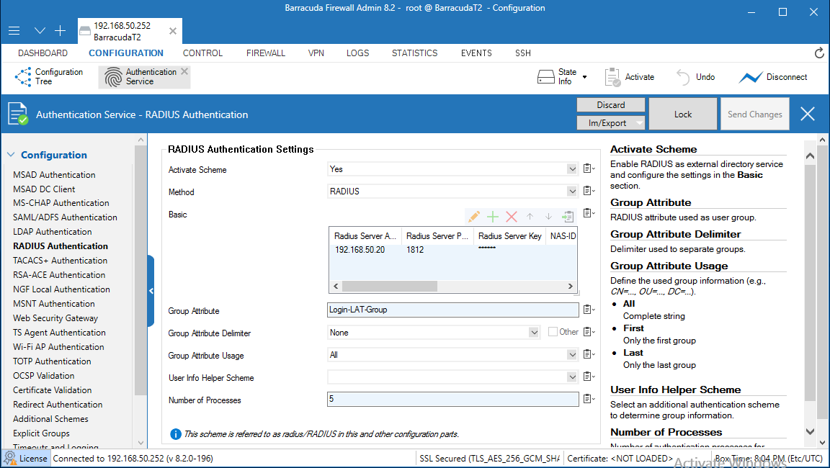The image size is (830, 468).
Task: Click the green plus add-entry icon in Basic
Action: click(x=493, y=216)
